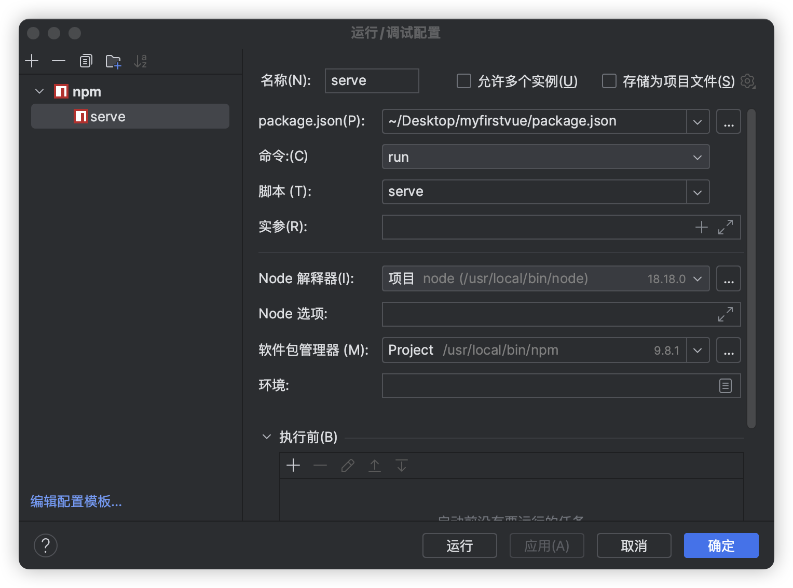
Task: Click the add new configuration plus icon
Action: click(x=32, y=61)
